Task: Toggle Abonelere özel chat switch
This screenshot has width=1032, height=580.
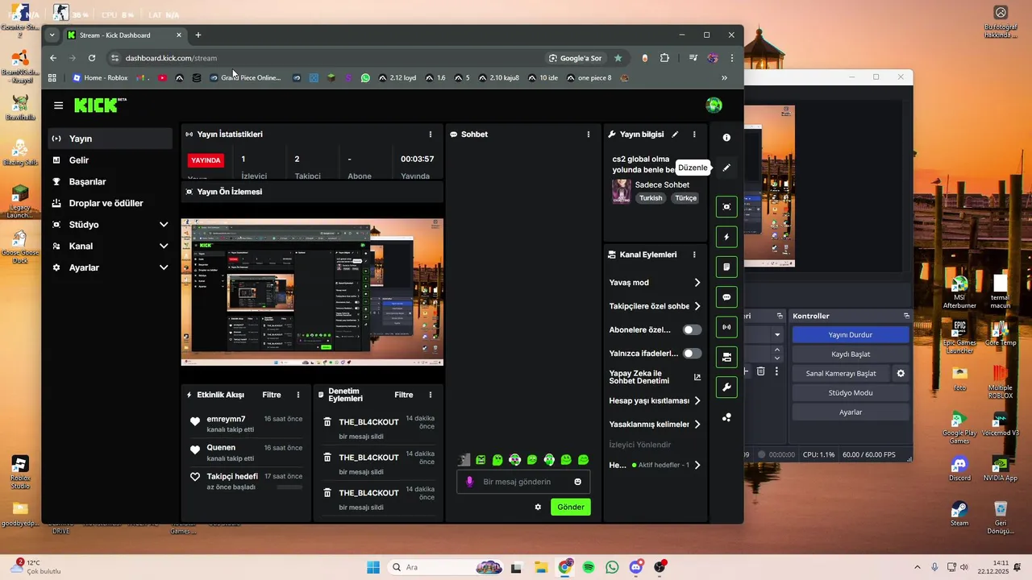Action: (x=692, y=329)
